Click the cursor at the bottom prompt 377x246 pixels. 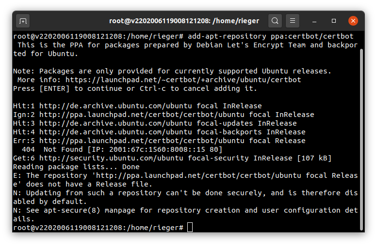pyautogui.click(x=190, y=227)
